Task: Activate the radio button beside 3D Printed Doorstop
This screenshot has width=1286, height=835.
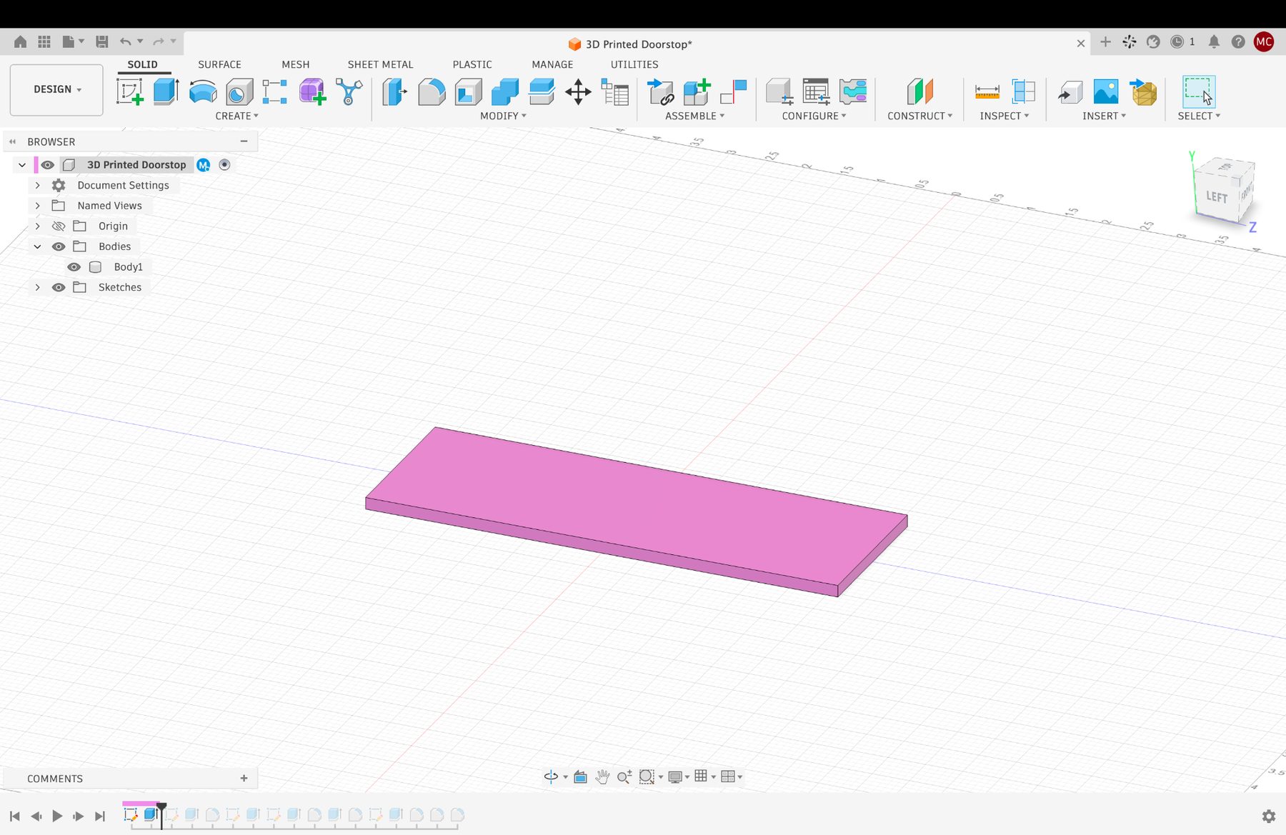Action: pos(224,165)
